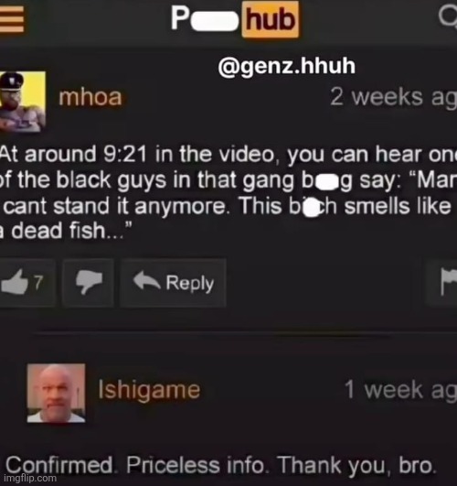Open mhoa's profile picture
The image size is (457, 486).
pyautogui.click(x=23, y=102)
